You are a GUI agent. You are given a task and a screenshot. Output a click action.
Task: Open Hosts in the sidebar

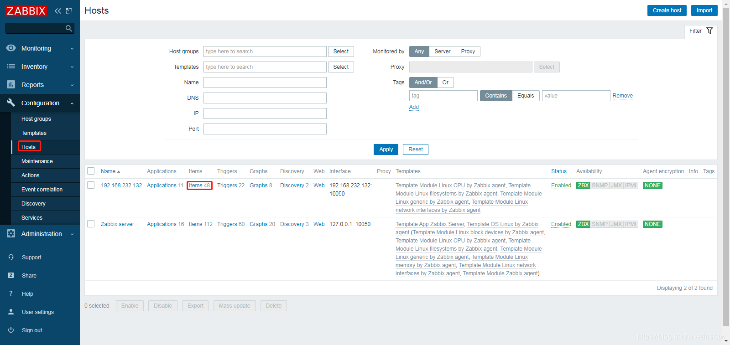(28, 147)
